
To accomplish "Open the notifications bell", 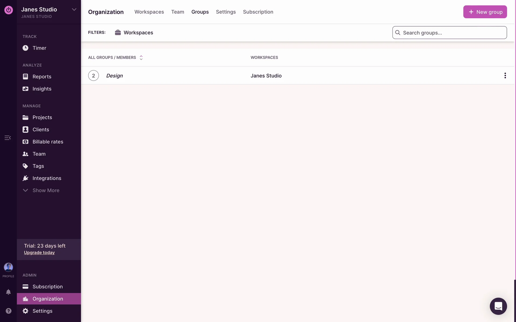I will pos(8,292).
